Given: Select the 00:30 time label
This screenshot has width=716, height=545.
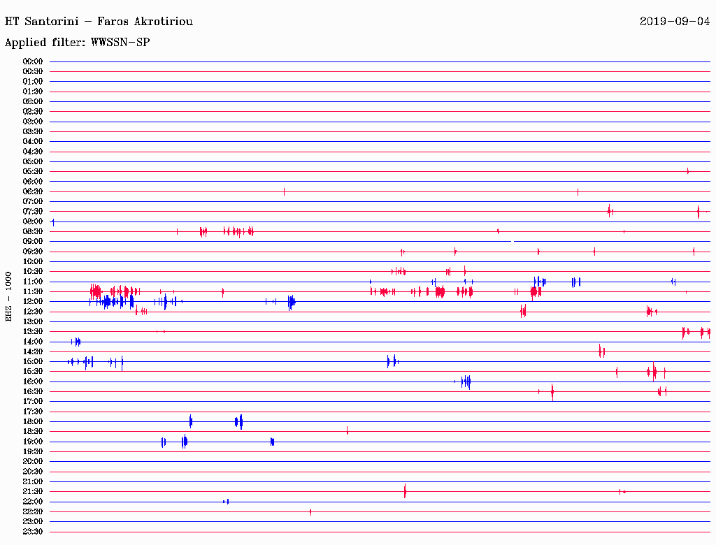Looking at the screenshot, I should (33, 72).
